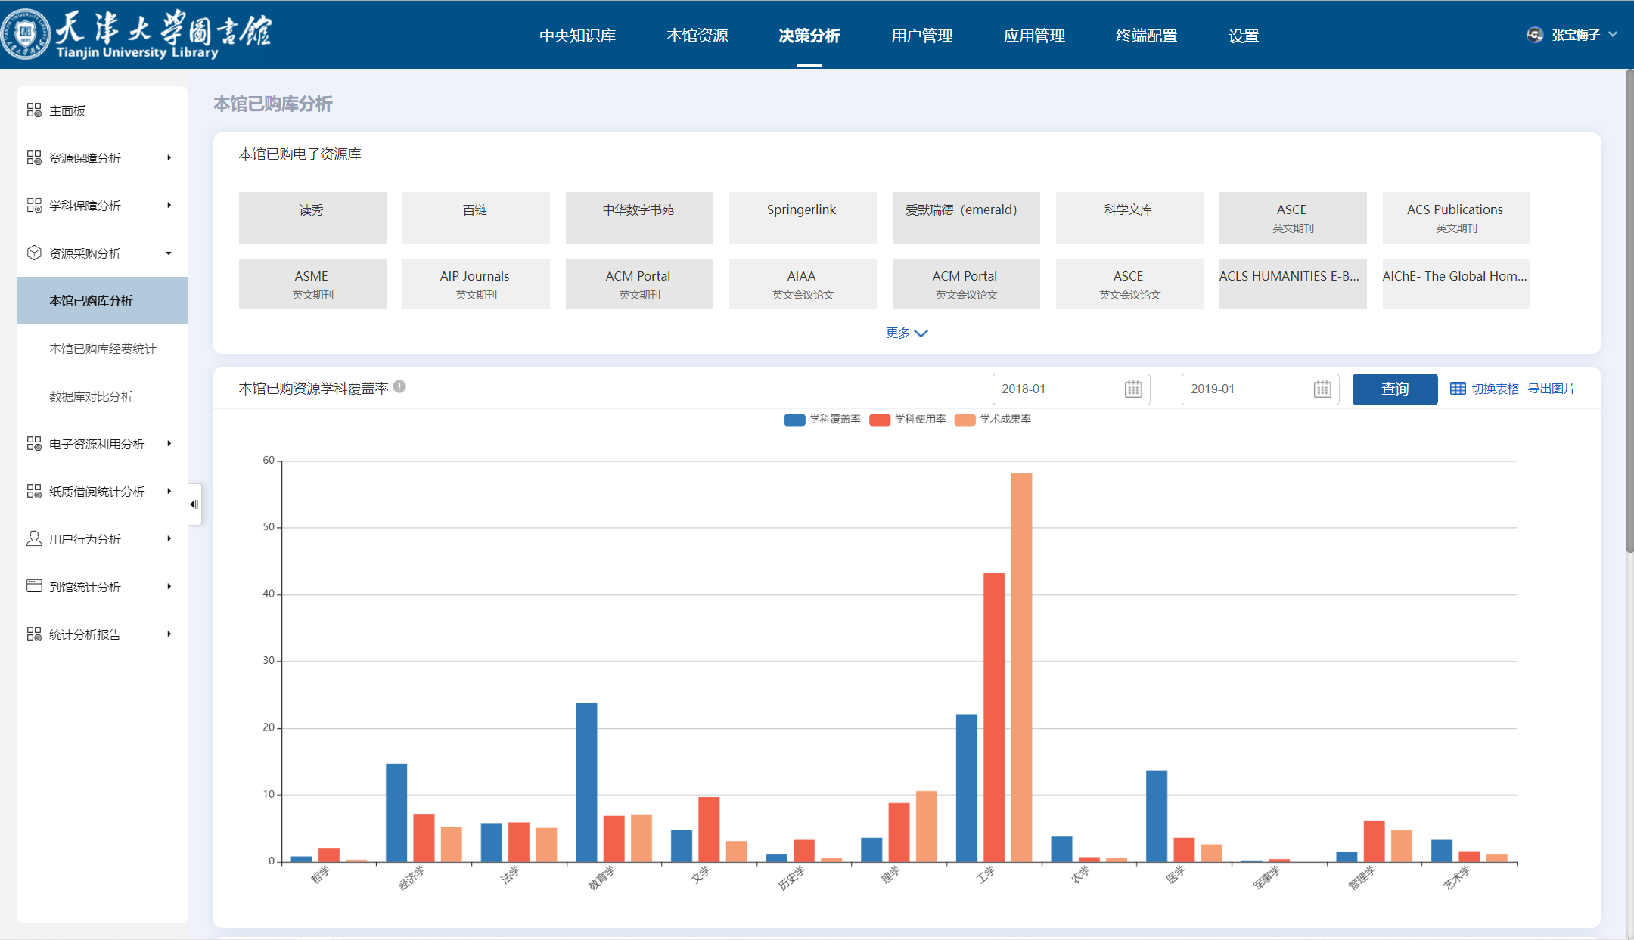Screen dimensions: 1634x940
Task: Select the Springerlink database tile
Action: (x=802, y=217)
